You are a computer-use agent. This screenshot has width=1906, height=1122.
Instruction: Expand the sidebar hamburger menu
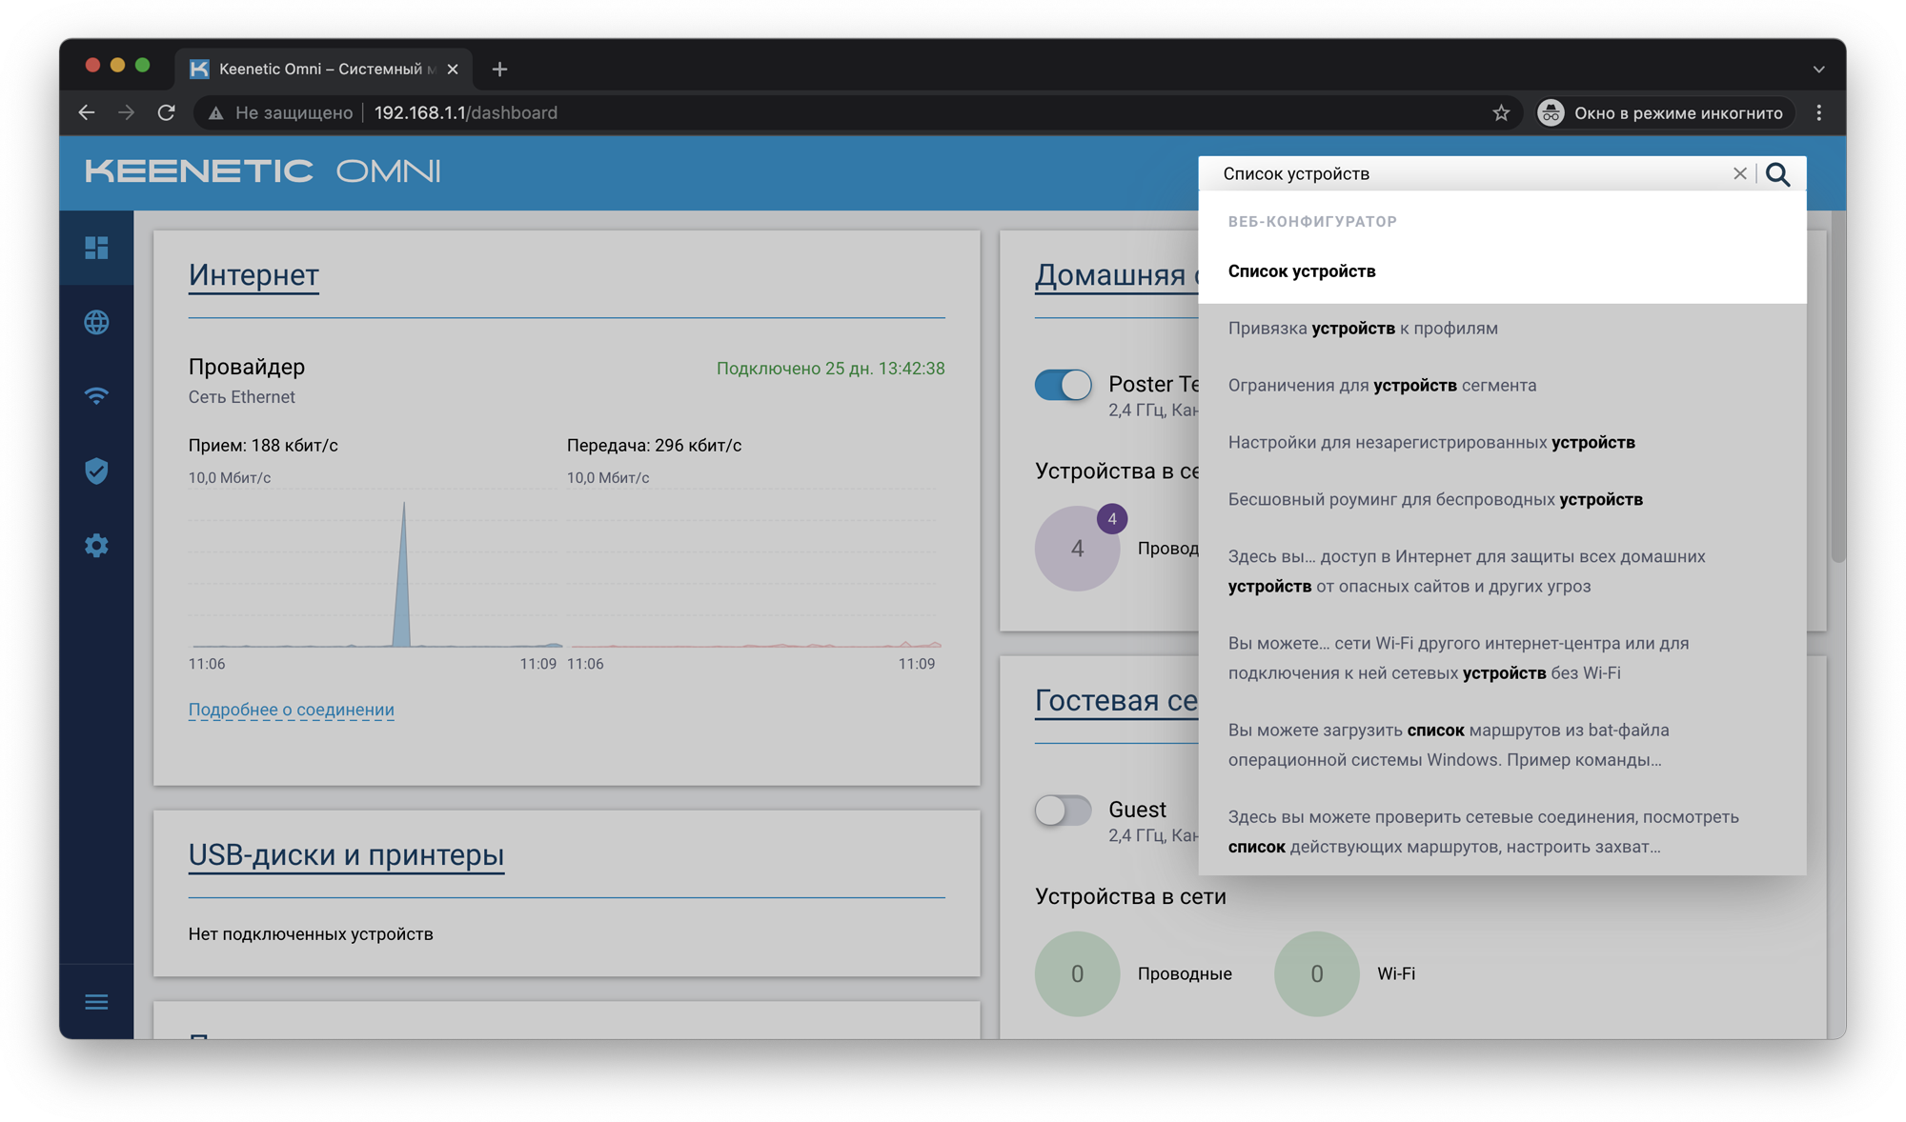[x=96, y=1002]
